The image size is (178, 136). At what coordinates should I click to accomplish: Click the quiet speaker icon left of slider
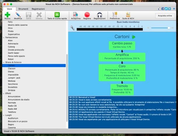point(148,28)
